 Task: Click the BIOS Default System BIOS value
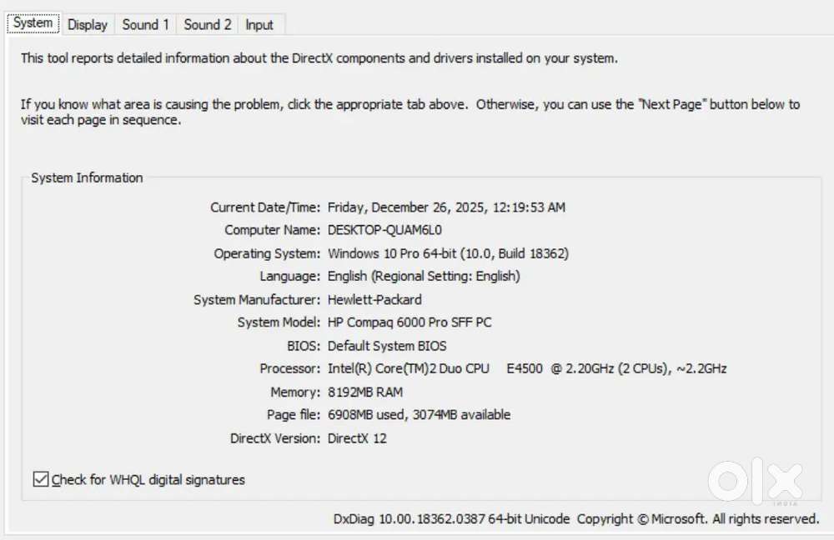tap(387, 346)
